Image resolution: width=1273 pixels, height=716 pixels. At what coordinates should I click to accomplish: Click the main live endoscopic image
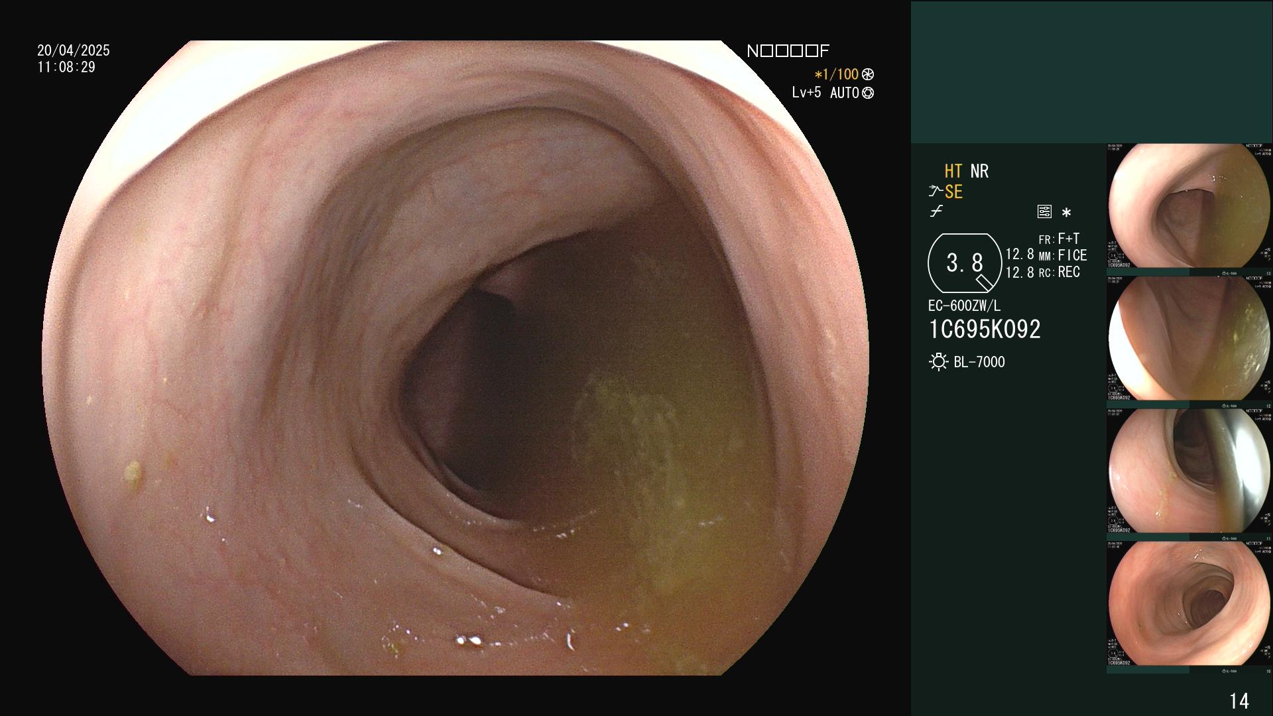click(455, 358)
